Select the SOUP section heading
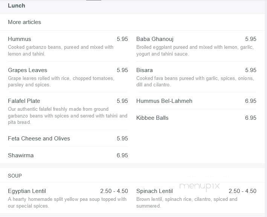This screenshot has height=217, width=267. point(15,176)
